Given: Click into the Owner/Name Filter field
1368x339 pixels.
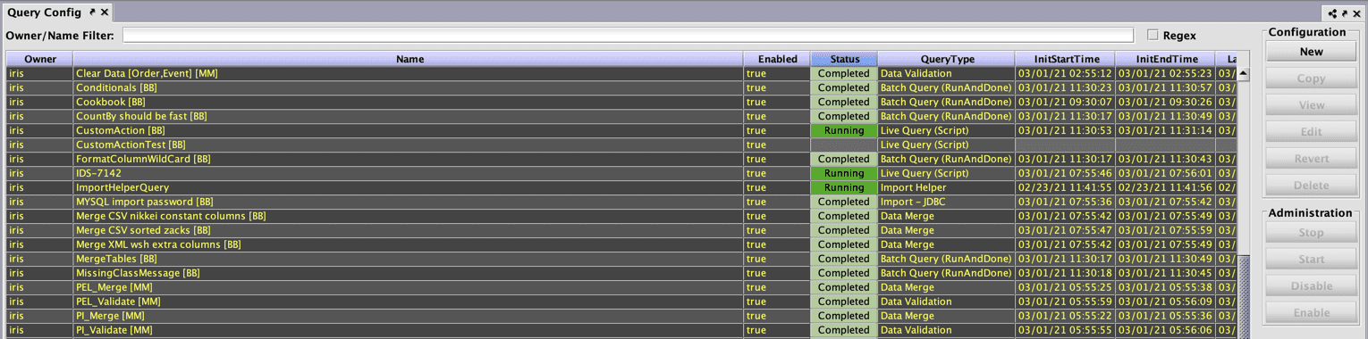Looking at the screenshot, I should [x=628, y=36].
